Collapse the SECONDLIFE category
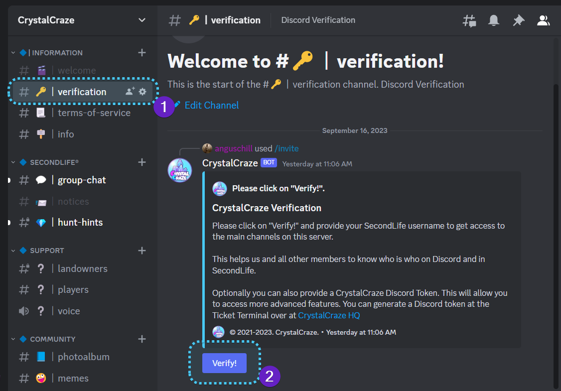The height and width of the screenshot is (391, 561). [13, 162]
